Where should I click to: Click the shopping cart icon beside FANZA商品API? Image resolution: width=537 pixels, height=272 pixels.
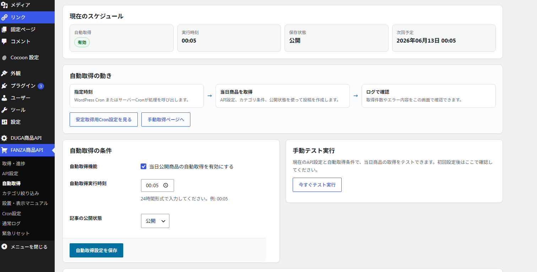[4, 150]
